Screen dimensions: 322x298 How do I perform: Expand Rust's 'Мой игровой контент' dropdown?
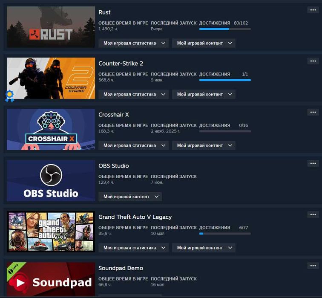click(204, 43)
